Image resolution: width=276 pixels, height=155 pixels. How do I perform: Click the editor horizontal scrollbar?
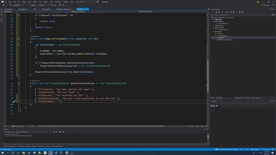point(101,126)
